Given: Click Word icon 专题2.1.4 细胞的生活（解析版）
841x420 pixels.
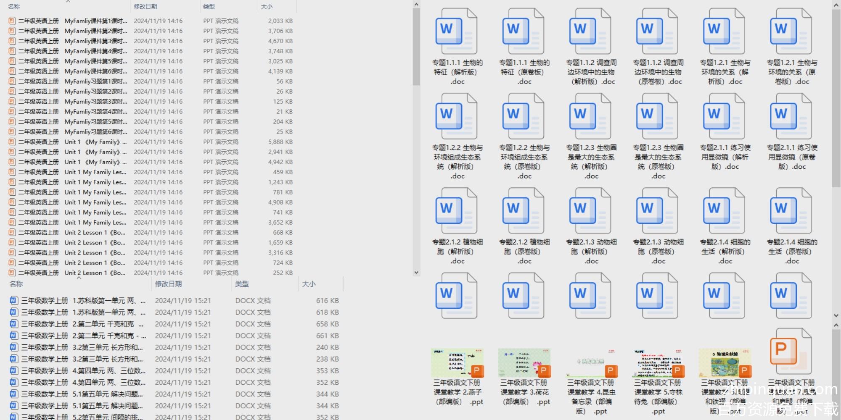Looking at the screenshot, I should point(724,211).
